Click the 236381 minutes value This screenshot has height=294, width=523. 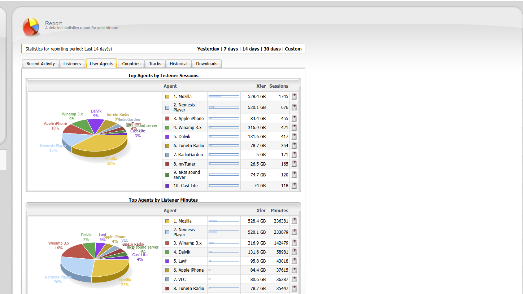pos(281,221)
